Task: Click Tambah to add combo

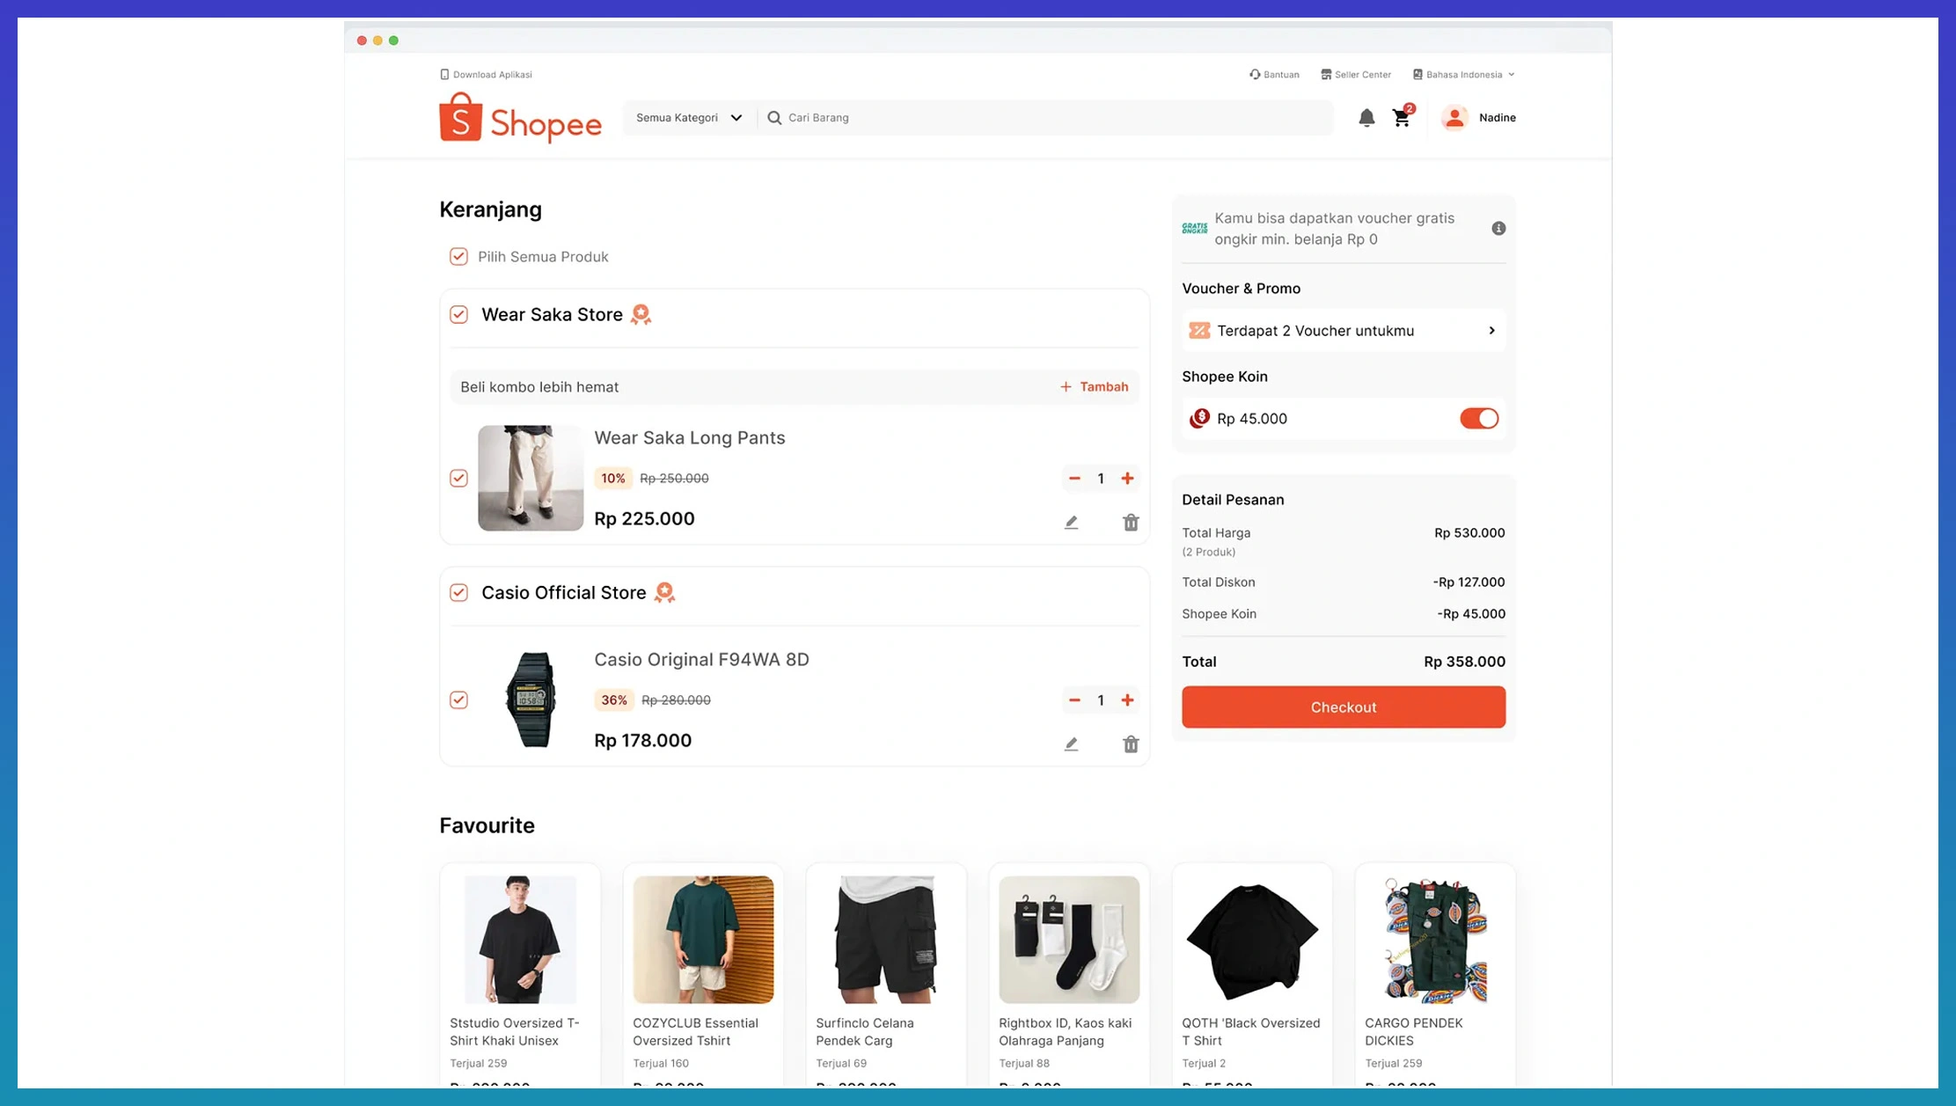Action: 1094,387
